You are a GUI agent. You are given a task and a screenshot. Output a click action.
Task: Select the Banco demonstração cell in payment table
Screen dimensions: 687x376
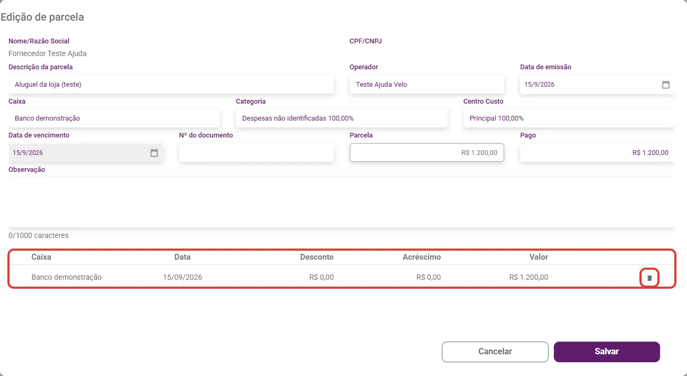click(x=67, y=277)
